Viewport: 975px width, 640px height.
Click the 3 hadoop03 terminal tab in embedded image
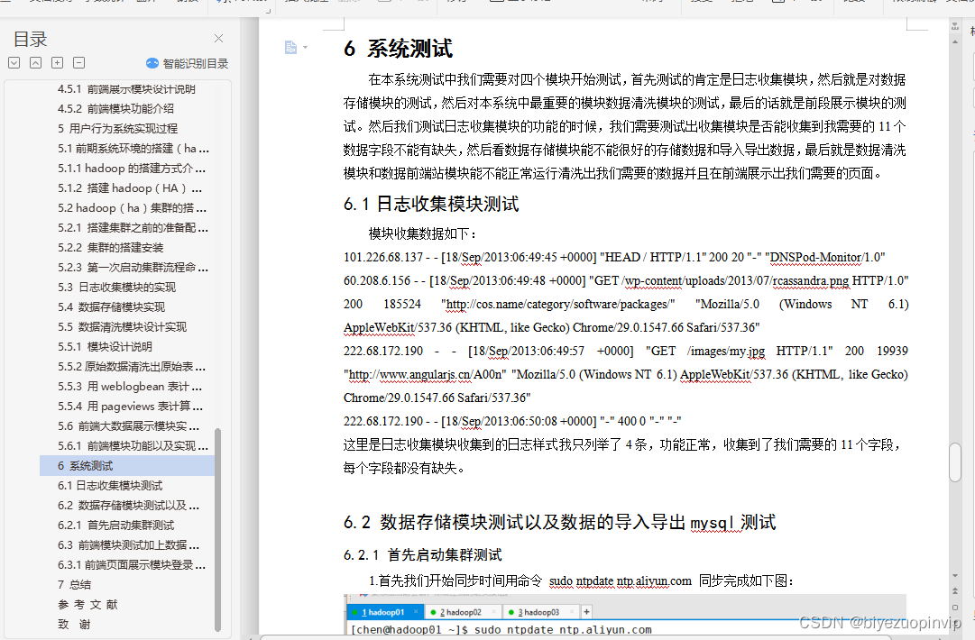click(539, 612)
